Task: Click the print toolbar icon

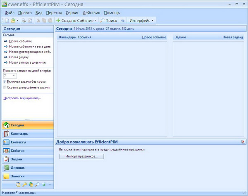Action: click(x=24, y=20)
